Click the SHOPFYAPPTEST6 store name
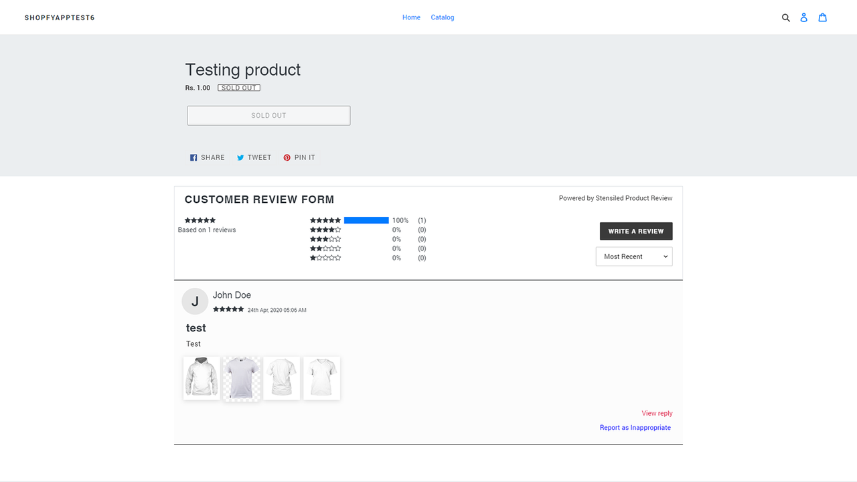 coord(60,17)
